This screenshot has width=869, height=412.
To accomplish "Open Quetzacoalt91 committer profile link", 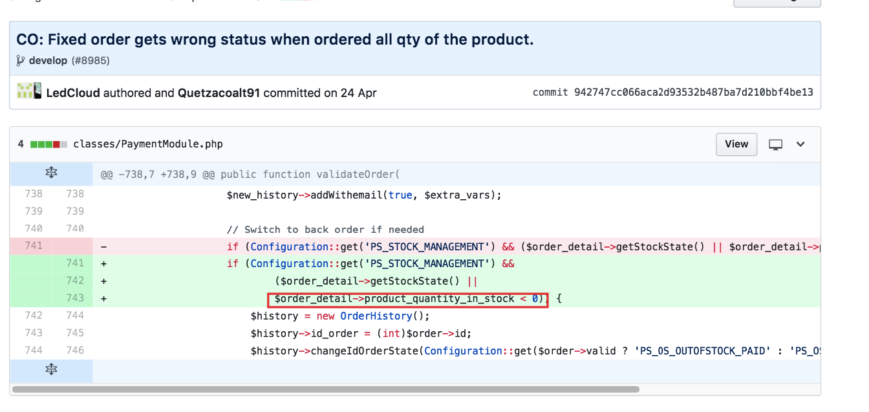I will (219, 92).
